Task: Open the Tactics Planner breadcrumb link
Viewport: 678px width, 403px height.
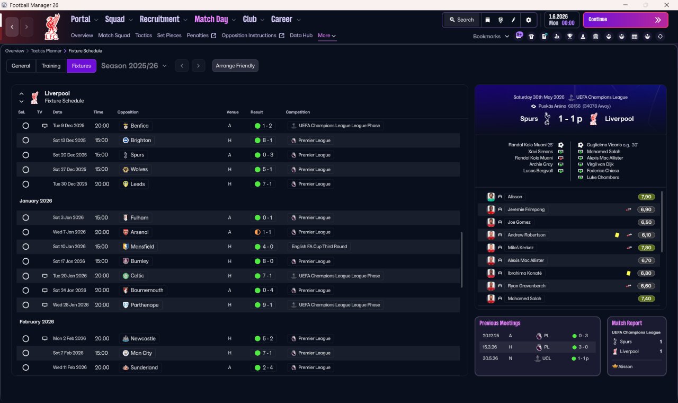Action: point(46,51)
